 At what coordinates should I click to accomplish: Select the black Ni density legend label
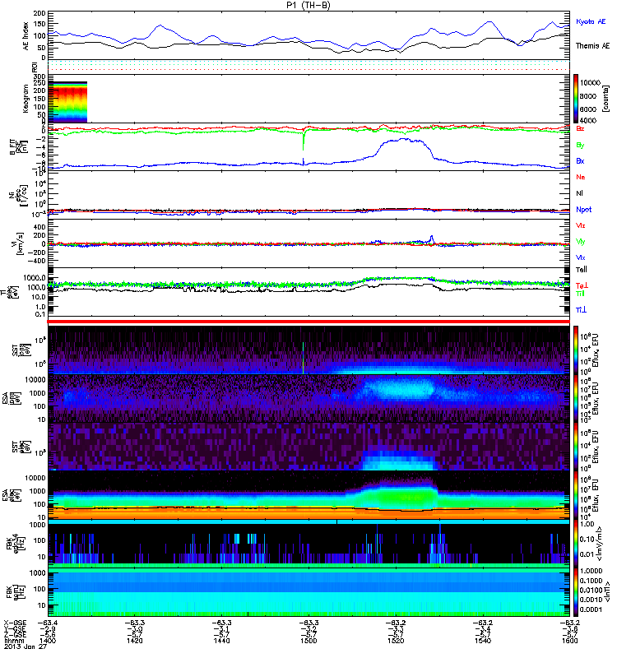(x=579, y=193)
